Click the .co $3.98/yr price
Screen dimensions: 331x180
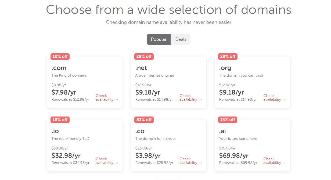[148, 156]
